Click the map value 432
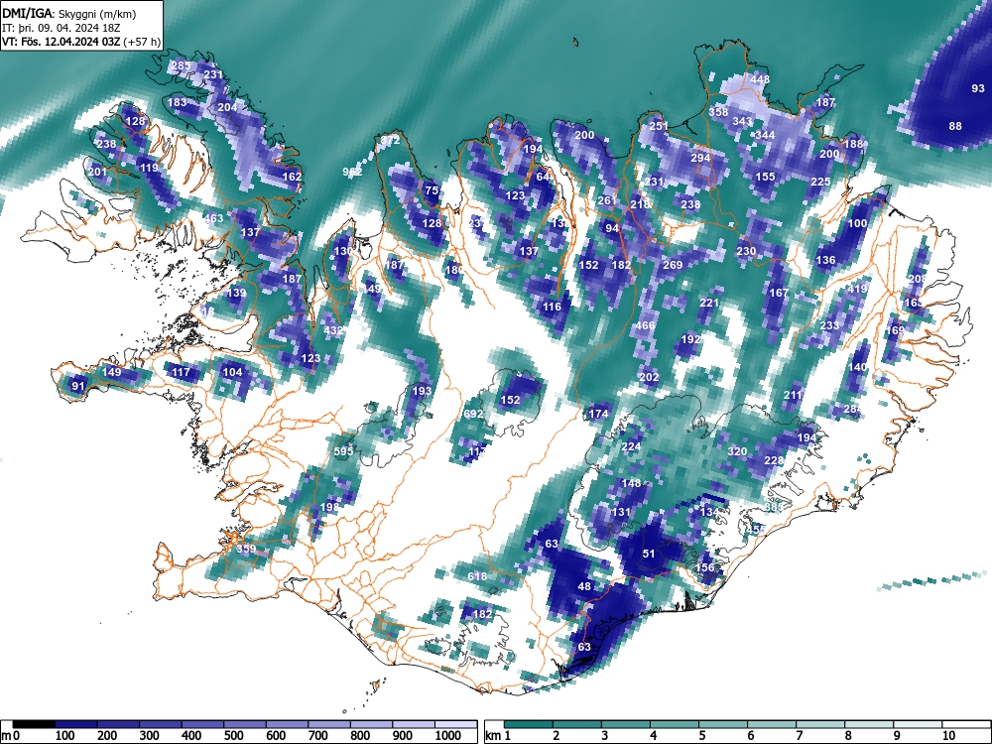This screenshot has height=744, width=992. click(332, 330)
